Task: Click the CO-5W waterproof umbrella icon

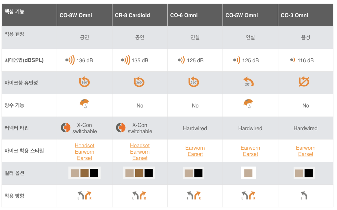Action: pyautogui.click(x=248, y=104)
